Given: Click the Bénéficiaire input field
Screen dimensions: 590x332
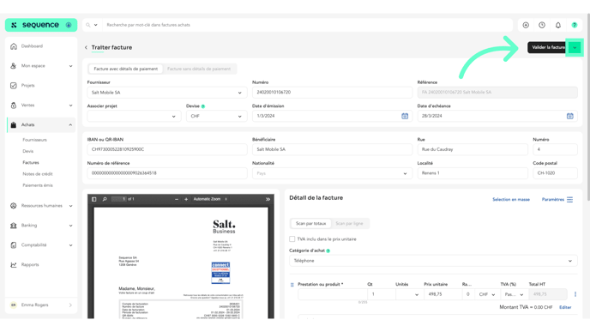Looking at the screenshot, I should click(332, 149).
